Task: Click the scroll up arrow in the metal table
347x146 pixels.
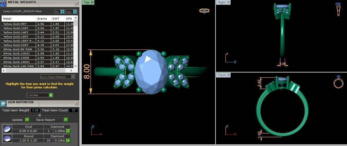Action: [x=76, y=18]
